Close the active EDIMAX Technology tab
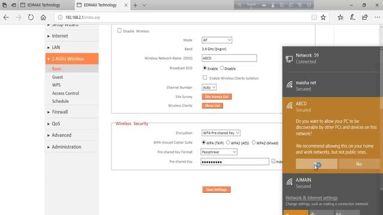This screenshot has width=383, height=215. pyautogui.click(x=126, y=5)
